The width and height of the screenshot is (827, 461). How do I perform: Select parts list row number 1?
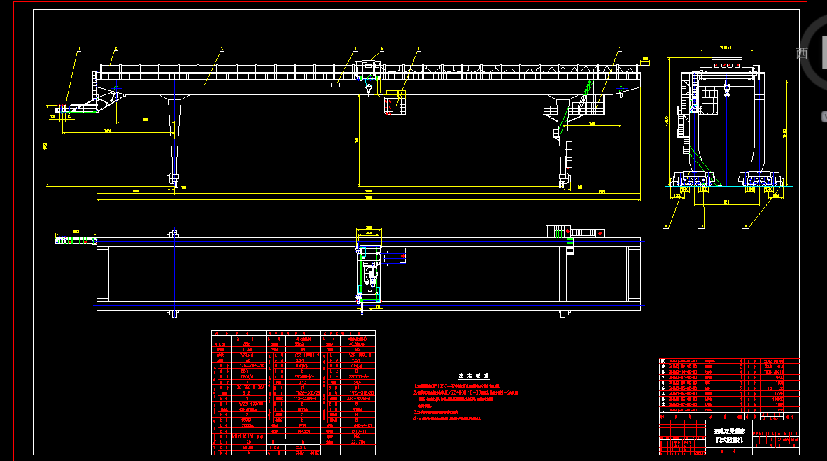pos(730,410)
